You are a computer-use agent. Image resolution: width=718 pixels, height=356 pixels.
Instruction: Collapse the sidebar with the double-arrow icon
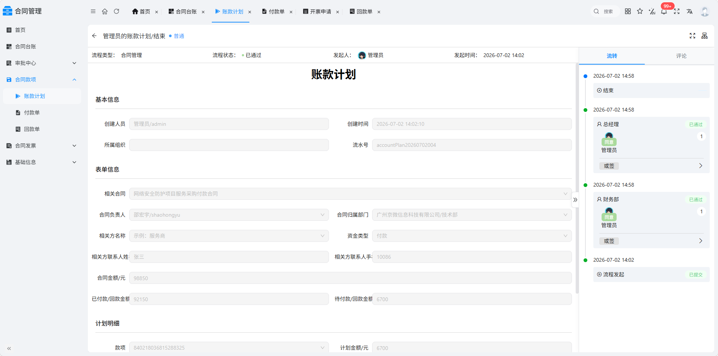pos(9,348)
